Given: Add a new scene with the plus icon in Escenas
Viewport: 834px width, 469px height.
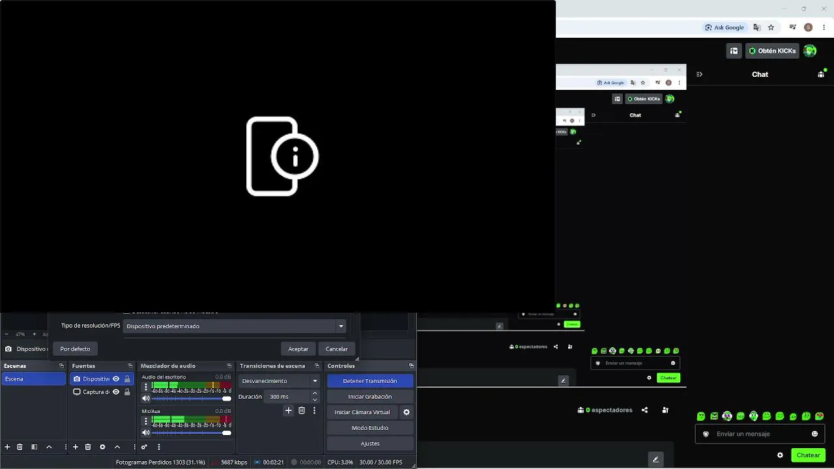Looking at the screenshot, I should [x=7, y=447].
